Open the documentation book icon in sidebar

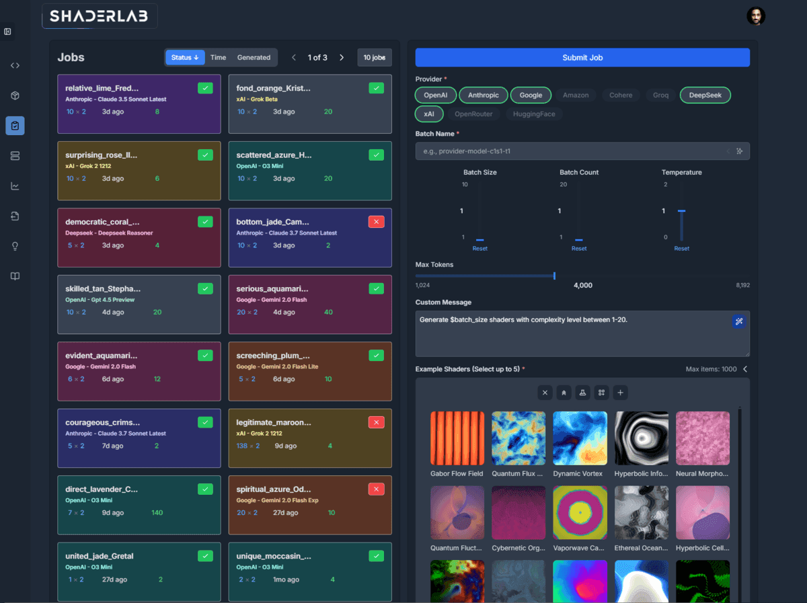click(x=15, y=276)
